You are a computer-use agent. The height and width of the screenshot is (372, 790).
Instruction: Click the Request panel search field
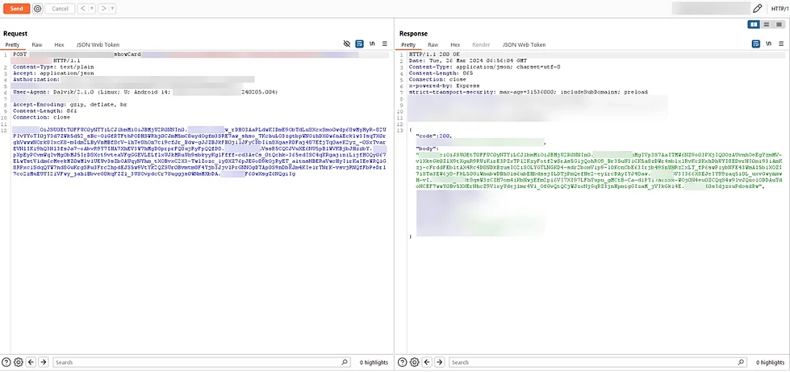[202, 362]
